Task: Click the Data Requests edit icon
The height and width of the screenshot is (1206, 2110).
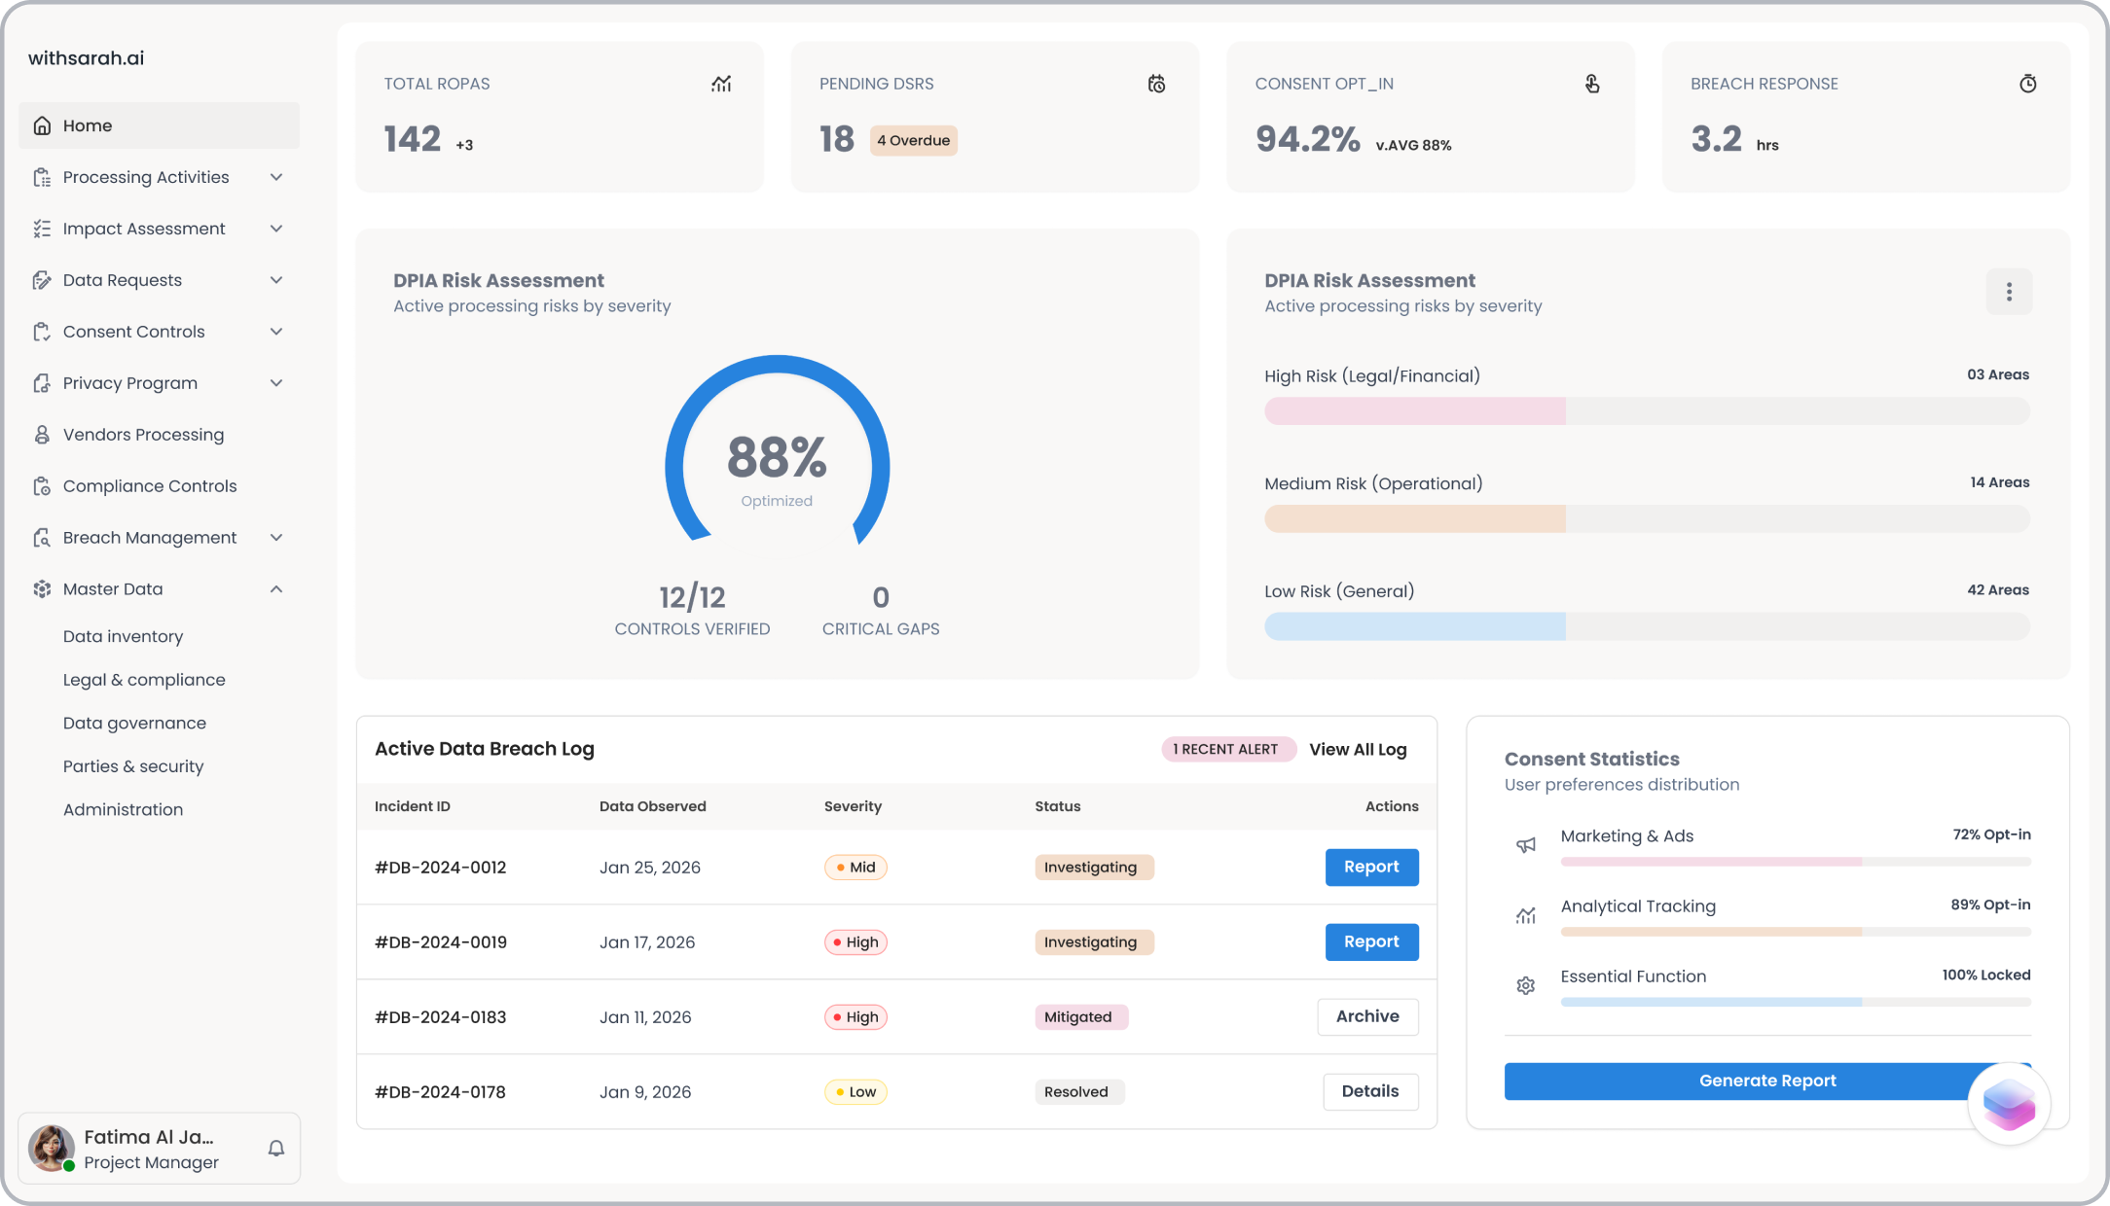Action: point(42,280)
